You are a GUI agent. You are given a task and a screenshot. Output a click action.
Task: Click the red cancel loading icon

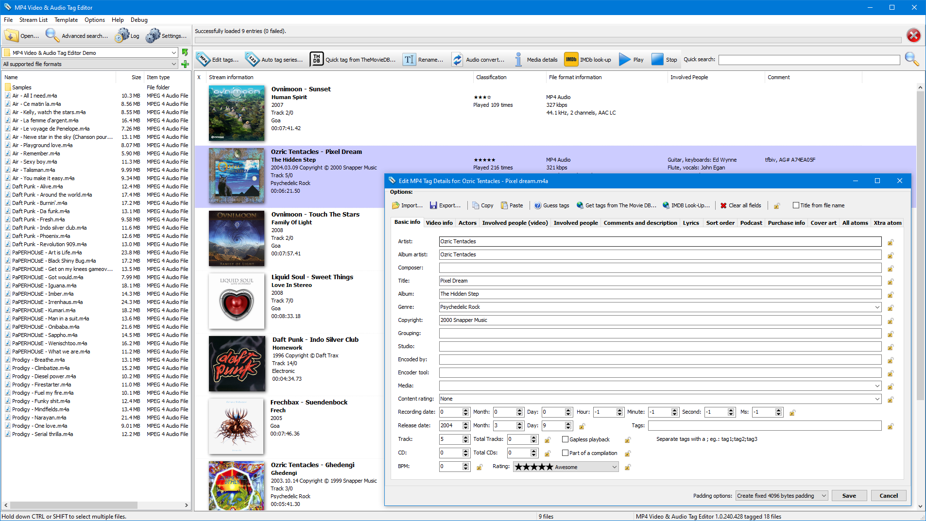point(913,35)
